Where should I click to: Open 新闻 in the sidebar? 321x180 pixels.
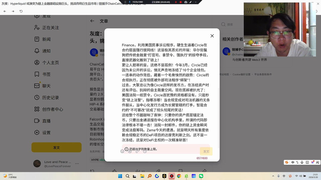tap(42, 39)
